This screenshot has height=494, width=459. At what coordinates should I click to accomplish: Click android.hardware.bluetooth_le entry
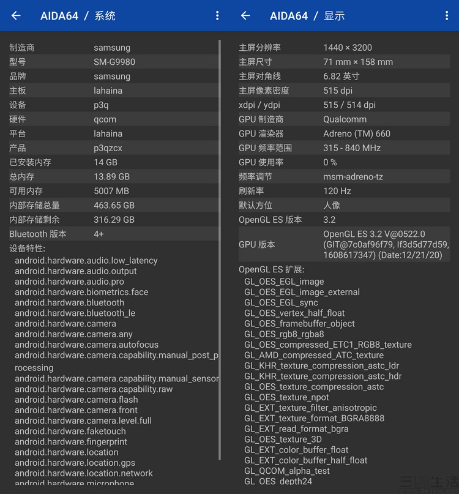[x=75, y=313]
